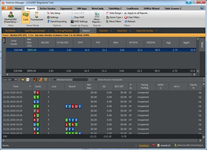Click the Feedback link in status bar
This screenshot has width=207, height=150.
click(x=144, y=145)
